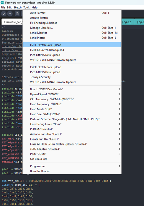
Task: Switch to the pngle.c tab
Action: tap(127, 22)
